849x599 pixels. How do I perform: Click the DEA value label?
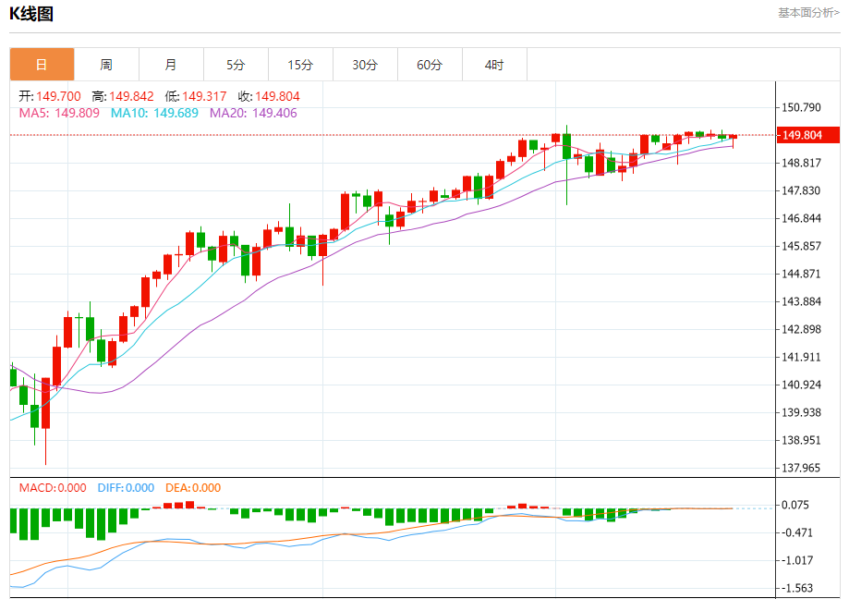coord(193,487)
